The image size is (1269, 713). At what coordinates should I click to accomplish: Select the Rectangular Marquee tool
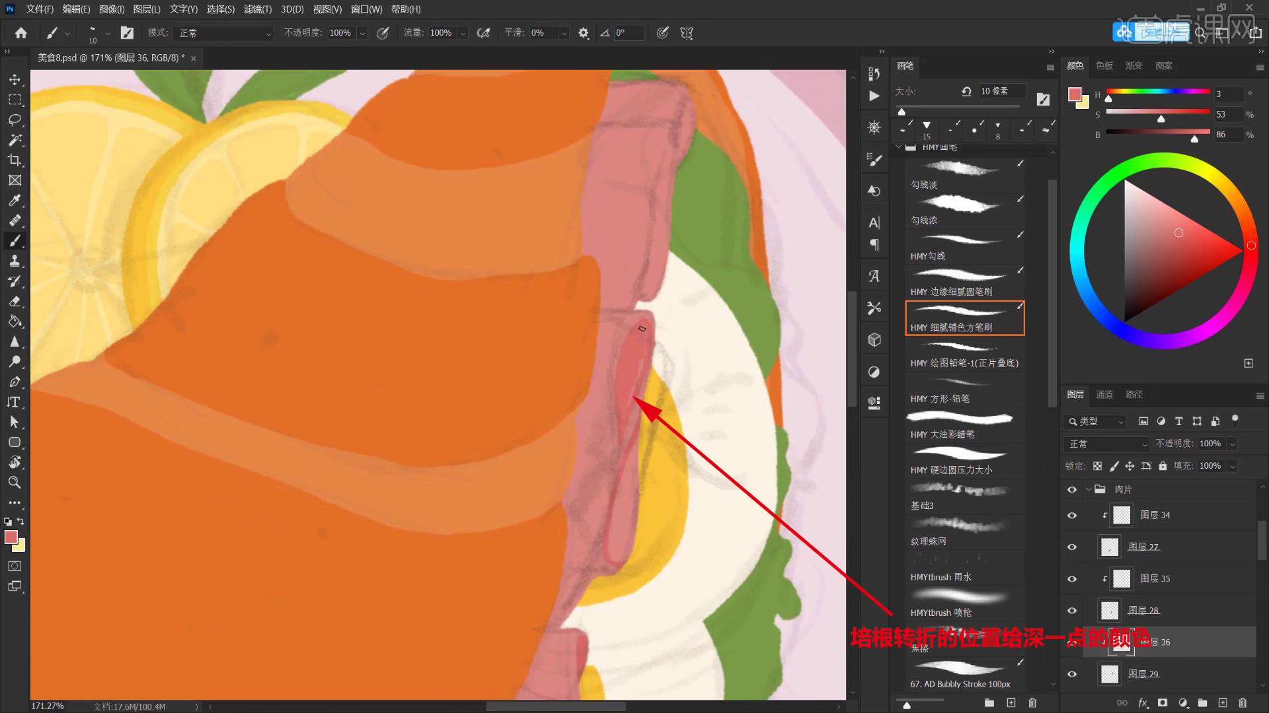coord(15,100)
